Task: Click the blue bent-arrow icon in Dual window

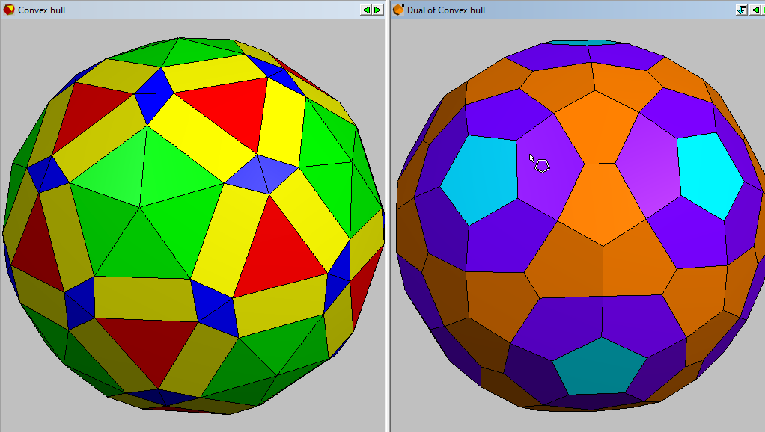Action: click(x=742, y=10)
